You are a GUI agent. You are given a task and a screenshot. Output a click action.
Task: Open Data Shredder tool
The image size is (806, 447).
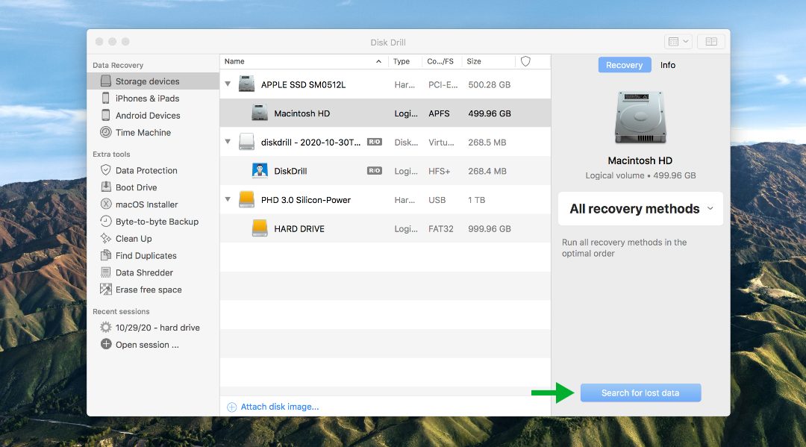pos(144,272)
